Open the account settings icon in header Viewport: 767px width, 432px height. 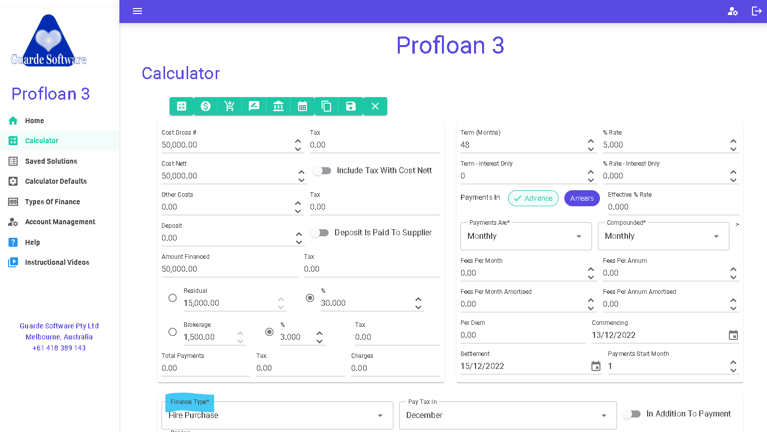pos(733,11)
